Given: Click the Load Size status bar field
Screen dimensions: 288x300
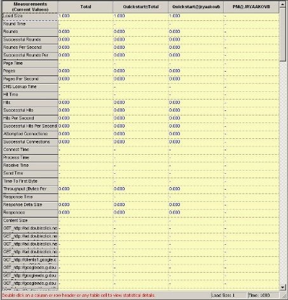Looking at the screenshot, I should click(x=229, y=295).
